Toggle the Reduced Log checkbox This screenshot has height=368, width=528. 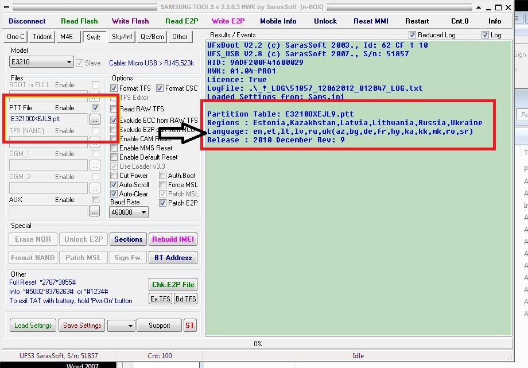pyautogui.click(x=412, y=34)
